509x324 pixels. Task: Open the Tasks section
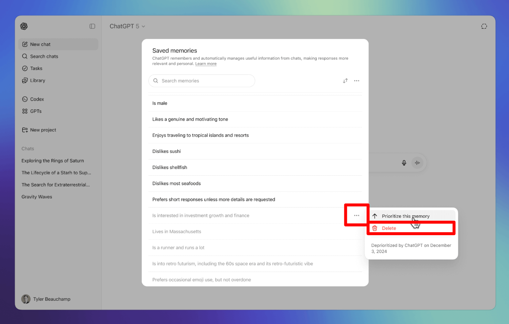[36, 68]
